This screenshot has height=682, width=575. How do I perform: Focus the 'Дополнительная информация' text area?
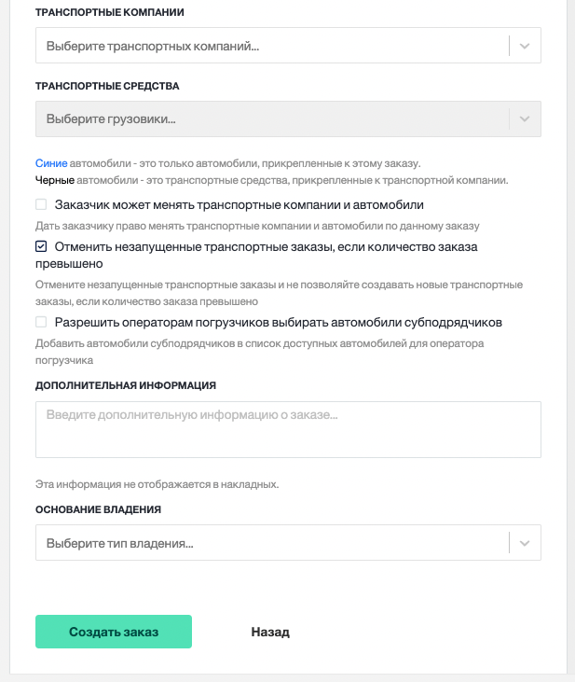tap(288, 429)
